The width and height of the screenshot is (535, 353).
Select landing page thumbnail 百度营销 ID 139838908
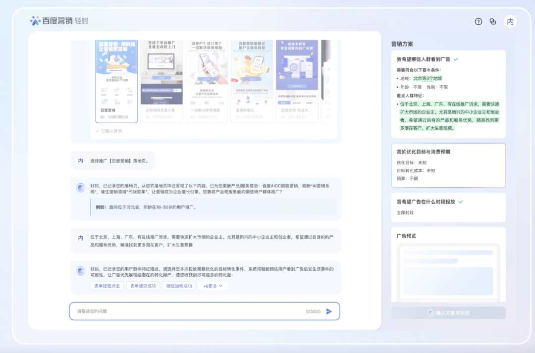pos(117,81)
